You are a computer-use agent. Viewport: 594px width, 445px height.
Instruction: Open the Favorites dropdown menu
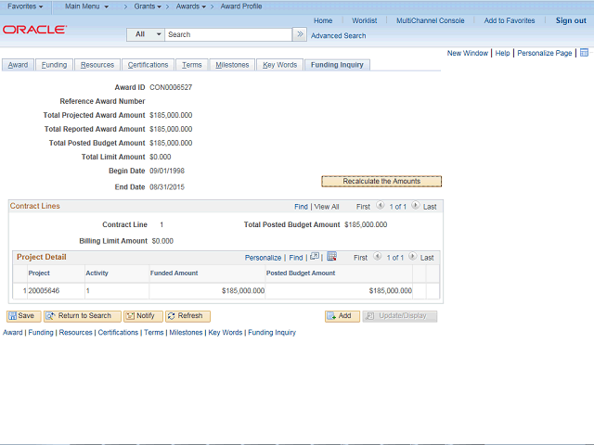[25, 6]
